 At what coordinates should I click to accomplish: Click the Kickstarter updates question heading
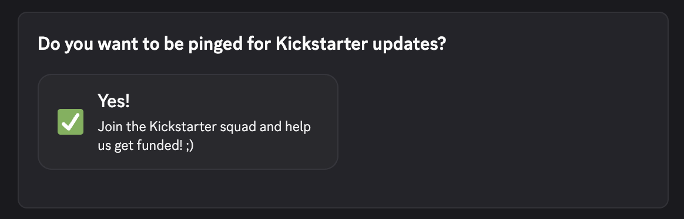(242, 45)
